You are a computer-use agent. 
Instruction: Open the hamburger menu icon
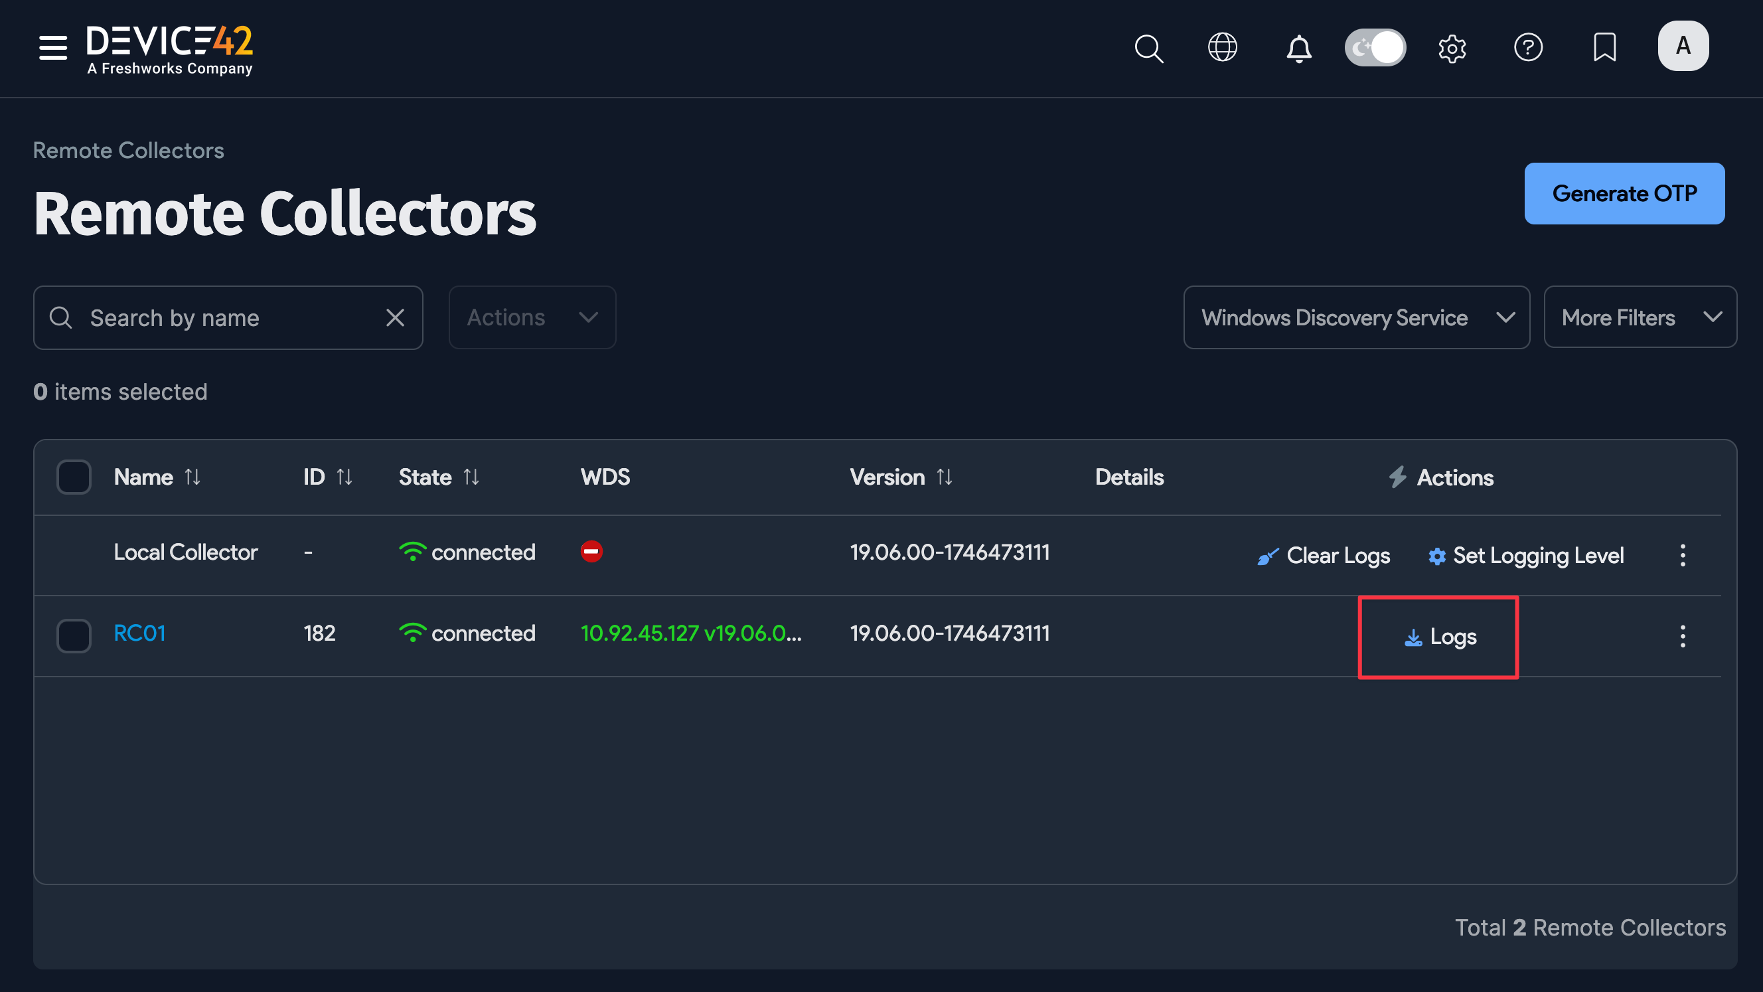pos(52,48)
